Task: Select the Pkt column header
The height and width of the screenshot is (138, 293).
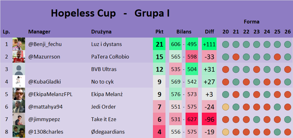Action: click(x=159, y=32)
